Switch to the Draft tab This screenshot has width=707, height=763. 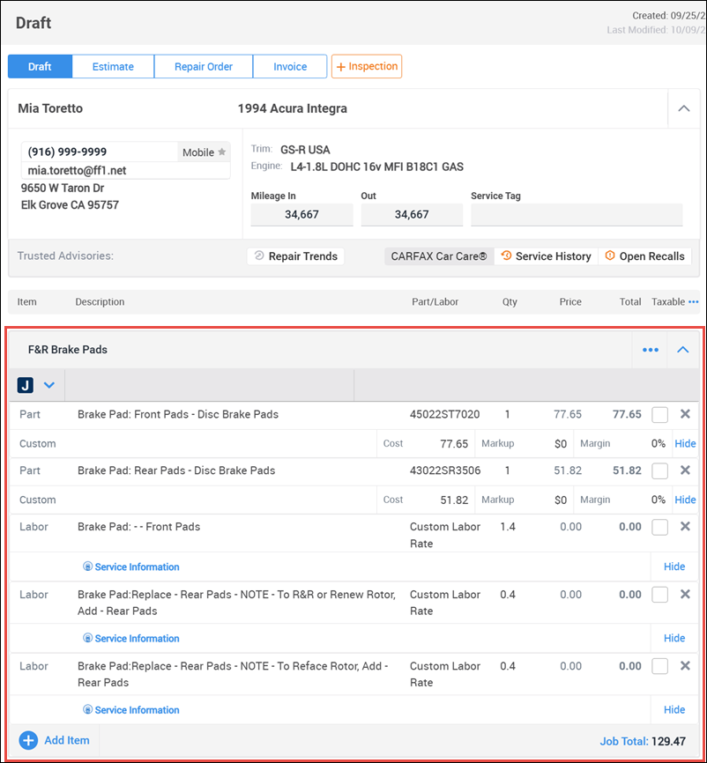click(40, 66)
